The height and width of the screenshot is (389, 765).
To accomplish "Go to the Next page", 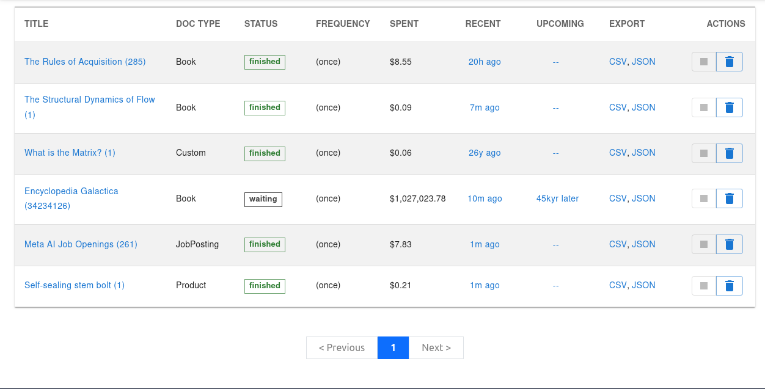I will [x=436, y=347].
